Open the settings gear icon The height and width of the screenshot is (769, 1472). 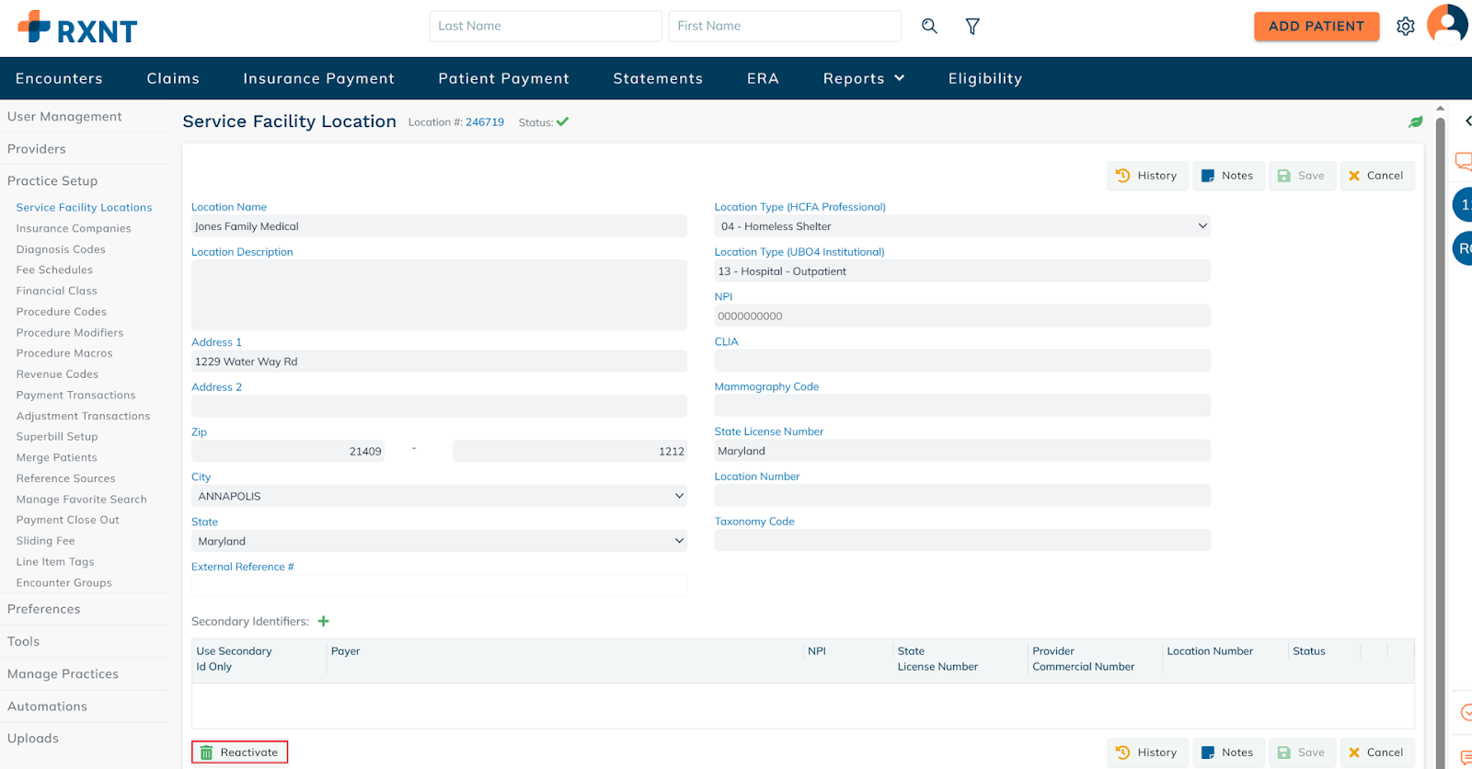(x=1405, y=27)
